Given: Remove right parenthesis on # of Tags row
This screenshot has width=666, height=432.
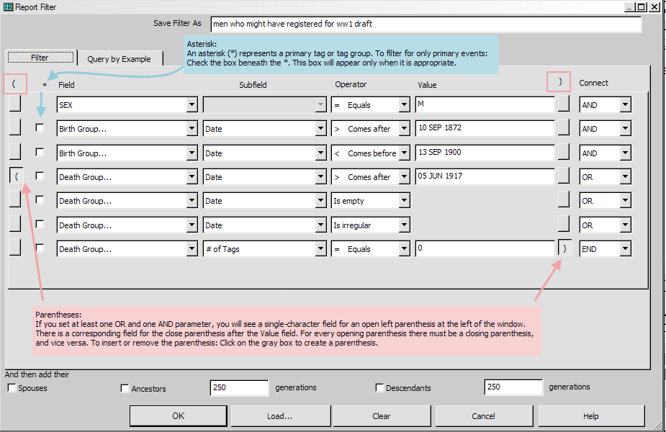Looking at the screenshot, I should pyautogui.click(x=564, y=248).
